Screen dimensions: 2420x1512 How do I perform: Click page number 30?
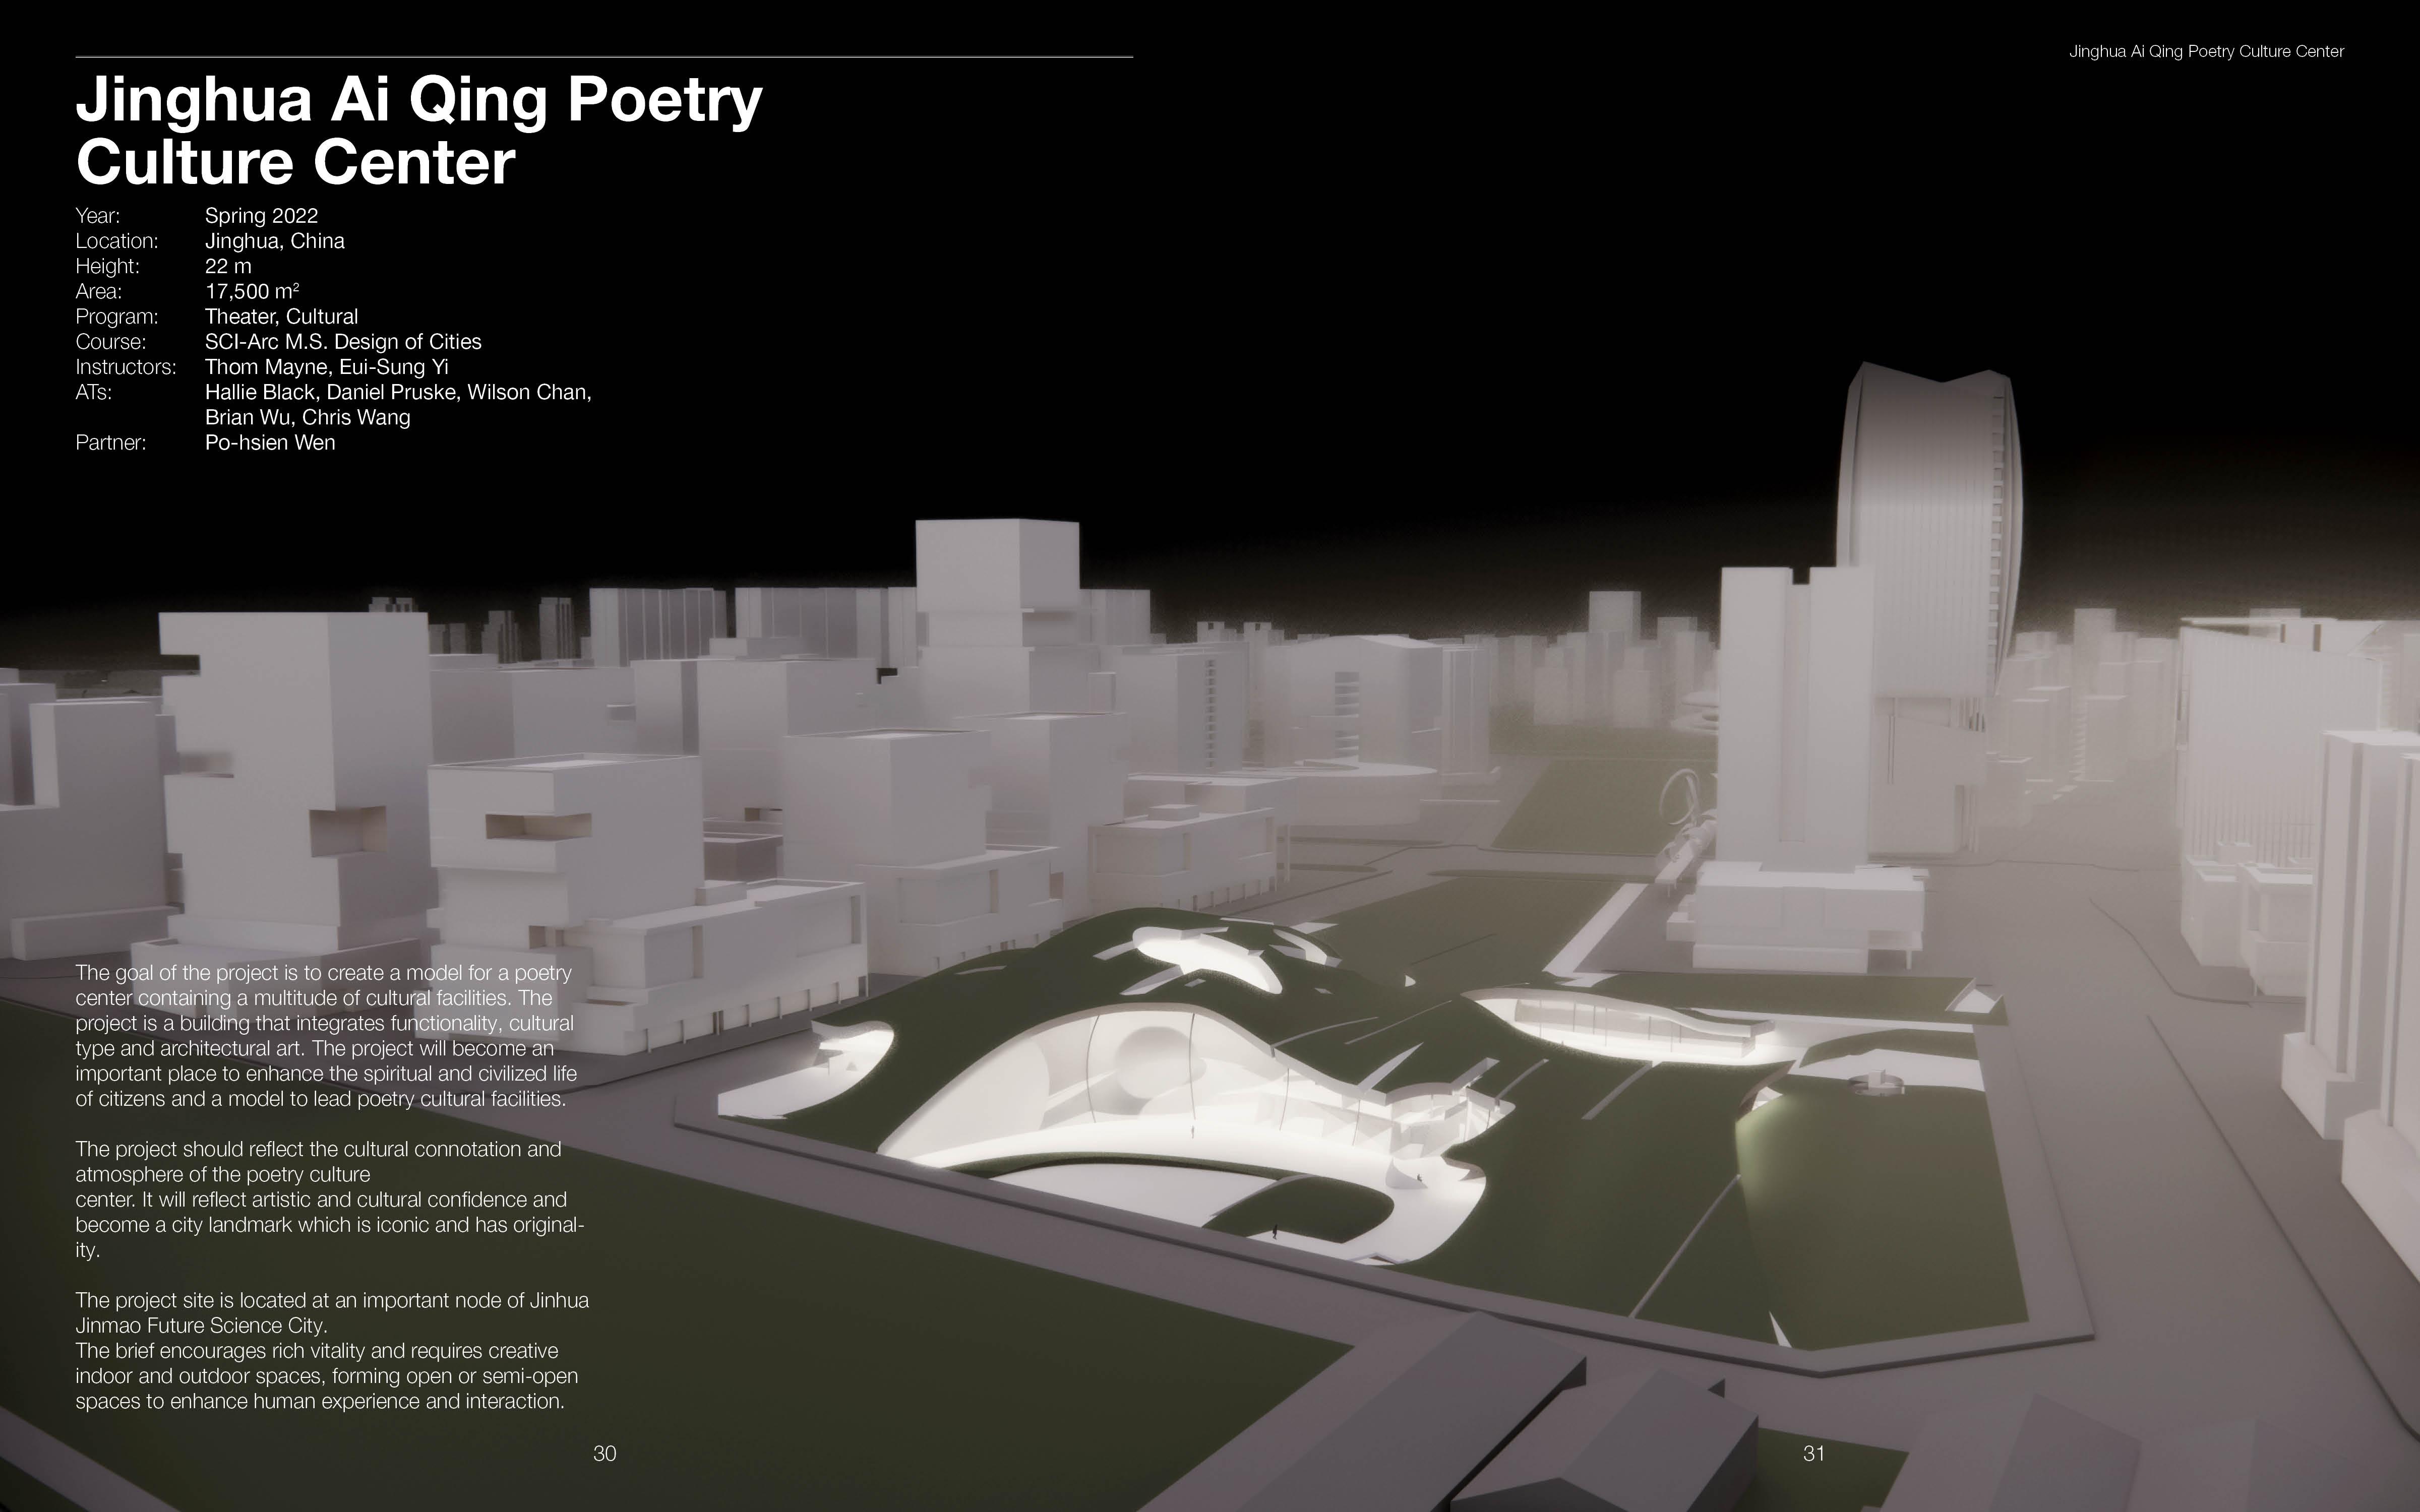(x=604, y=1454)
